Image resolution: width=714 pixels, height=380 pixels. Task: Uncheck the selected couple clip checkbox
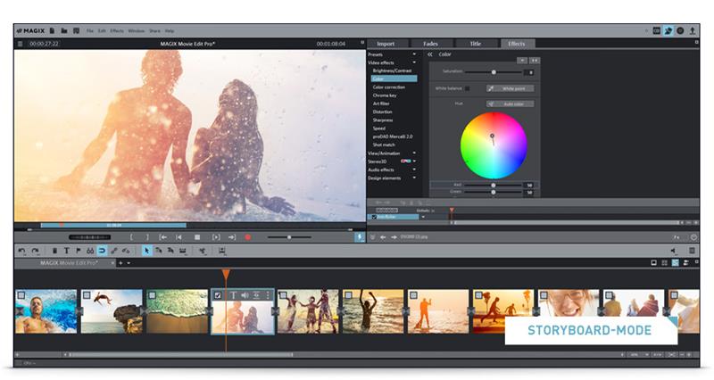(218, 295)
